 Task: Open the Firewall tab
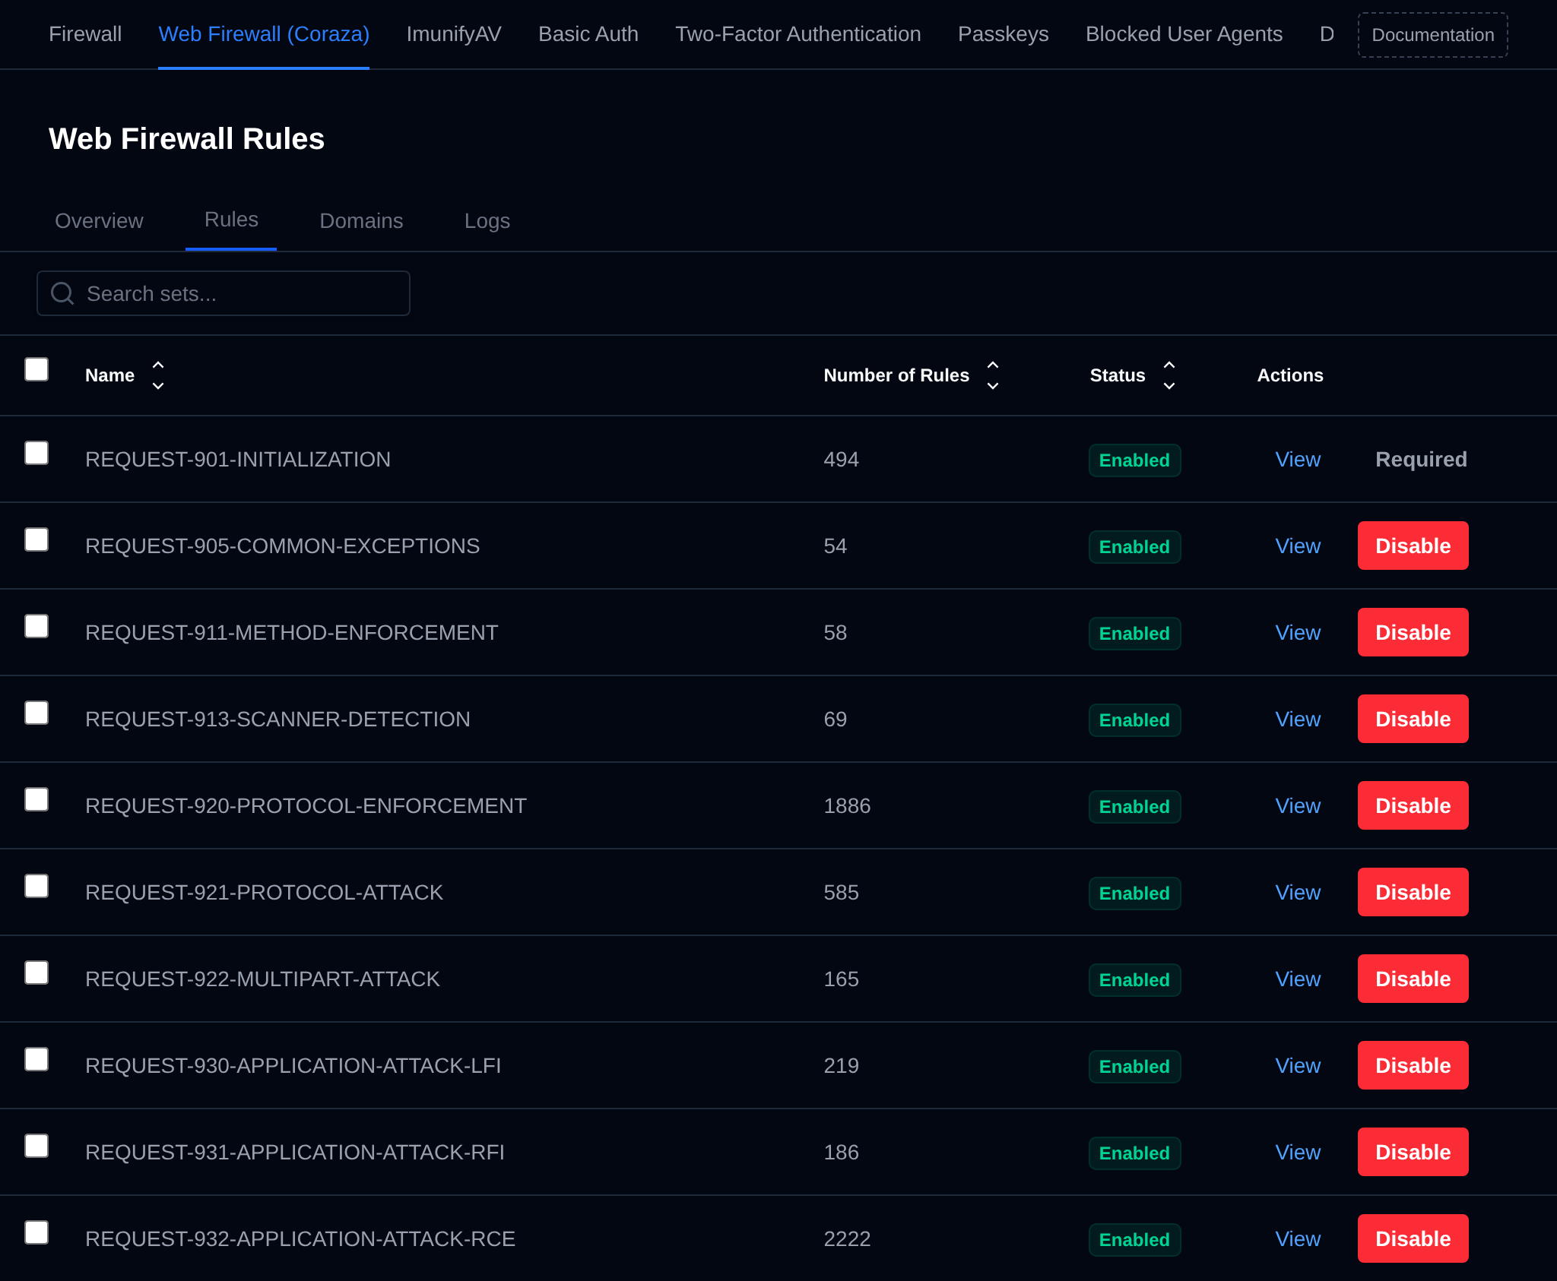[x=85, y=34]
